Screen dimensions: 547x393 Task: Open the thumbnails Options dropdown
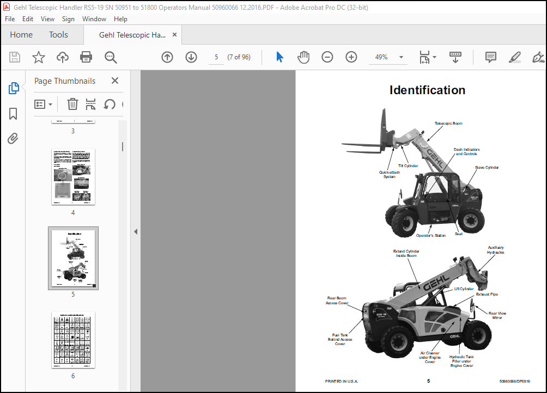click(43, 104)
